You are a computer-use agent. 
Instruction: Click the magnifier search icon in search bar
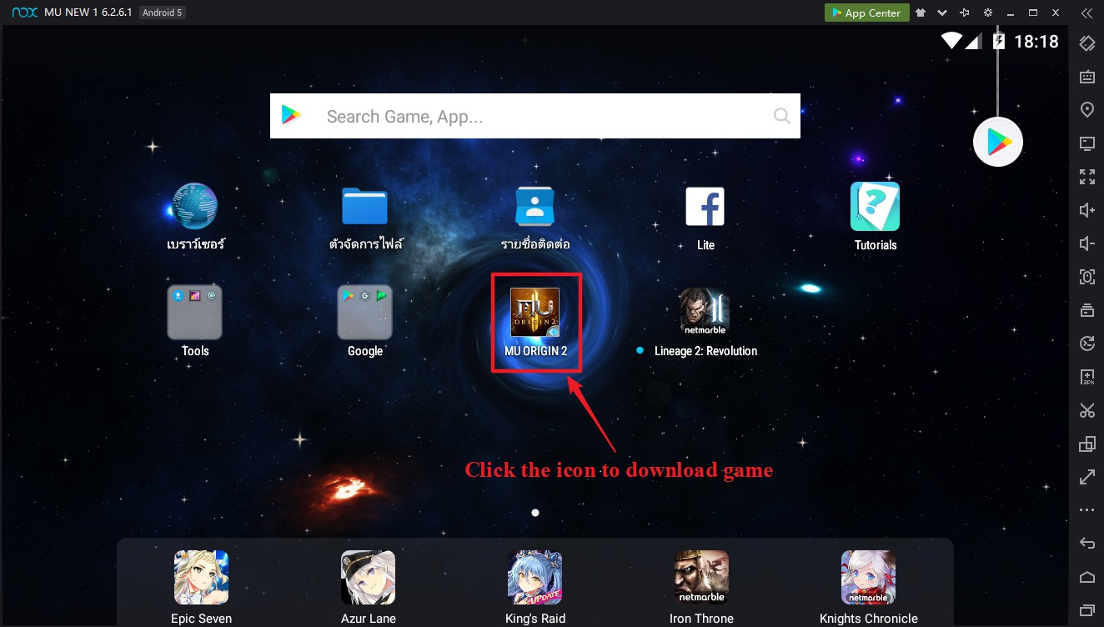[781, 116]
